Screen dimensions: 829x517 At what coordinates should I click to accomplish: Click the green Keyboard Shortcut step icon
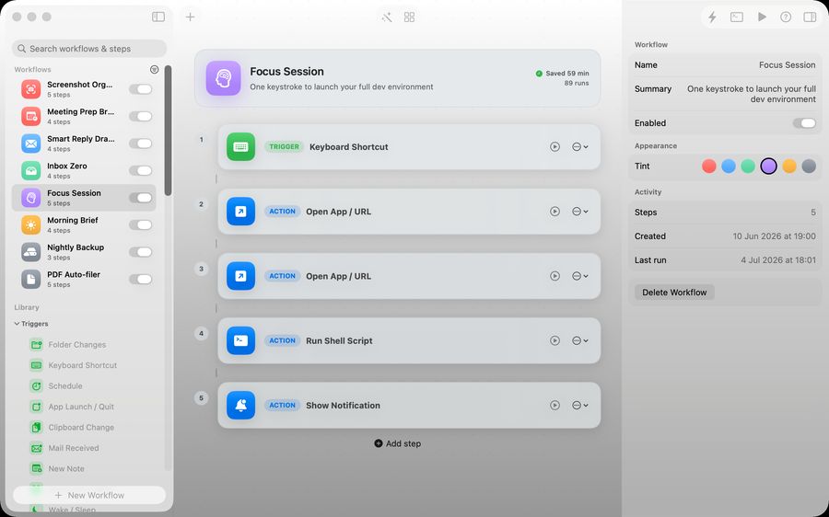coord(240,147)
